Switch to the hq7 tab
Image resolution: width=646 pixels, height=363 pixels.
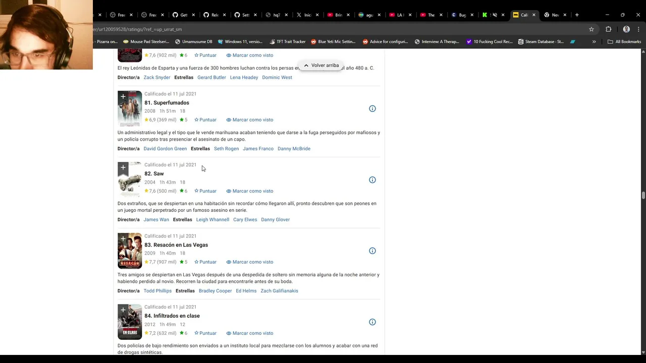277,15
